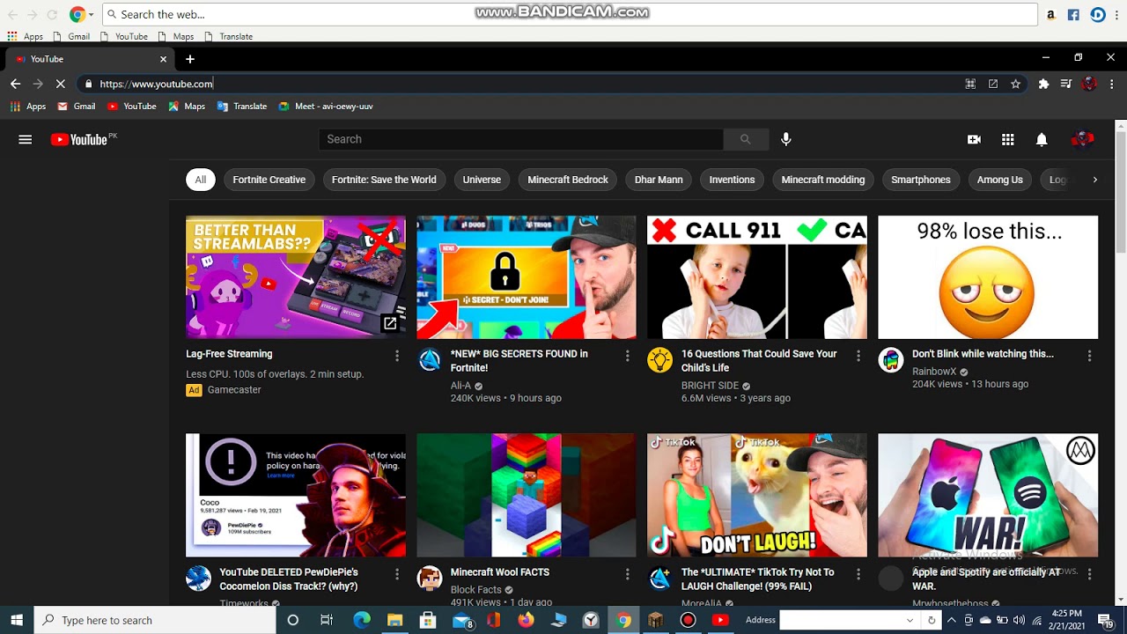Screen dimensions: 1127x634
Task: Open options for BIG SECRETS FOUND video
Action: 628,356
